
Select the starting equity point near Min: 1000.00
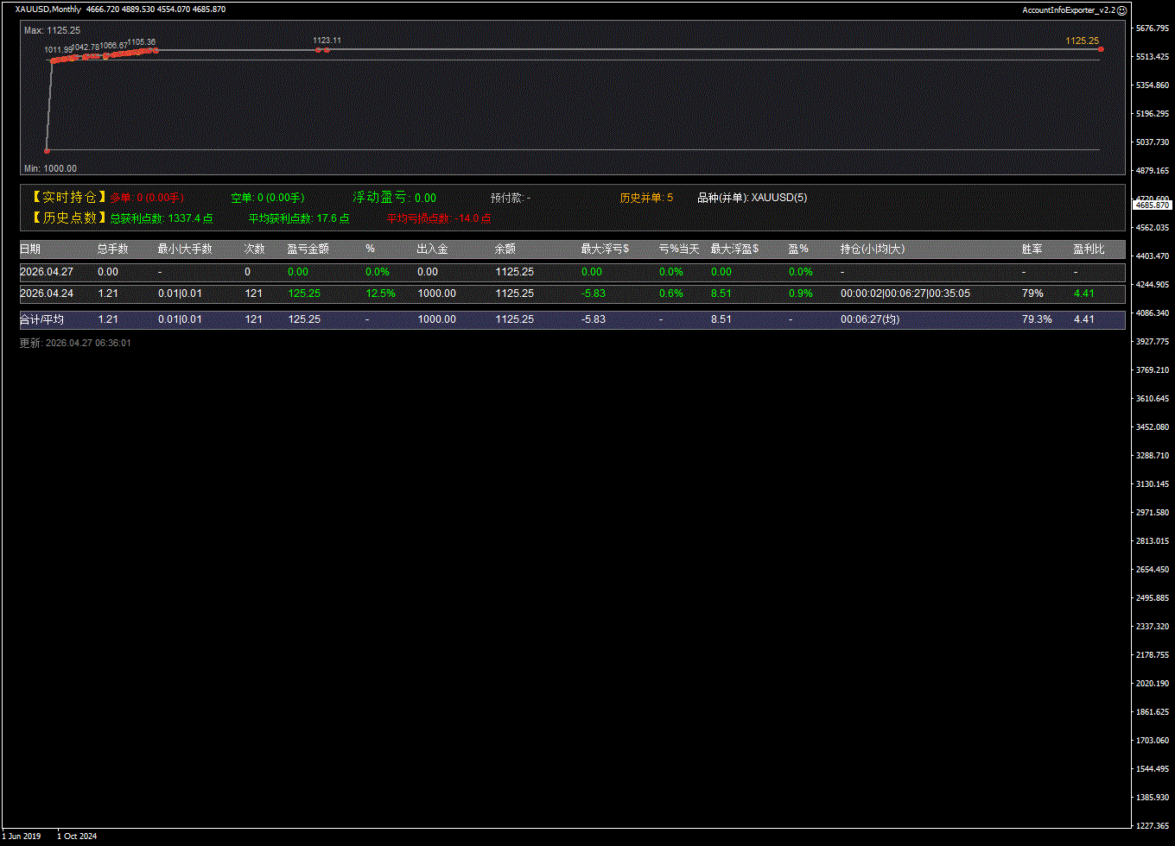pyautogui.click(x=47, y=150)
